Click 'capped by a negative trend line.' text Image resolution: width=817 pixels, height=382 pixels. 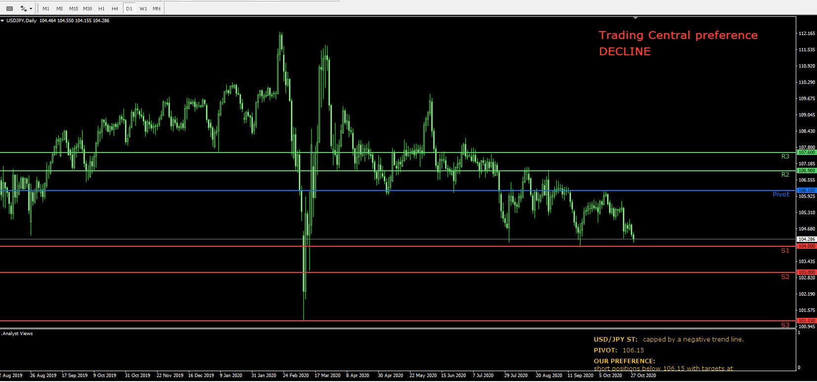[x=693, y=340]
